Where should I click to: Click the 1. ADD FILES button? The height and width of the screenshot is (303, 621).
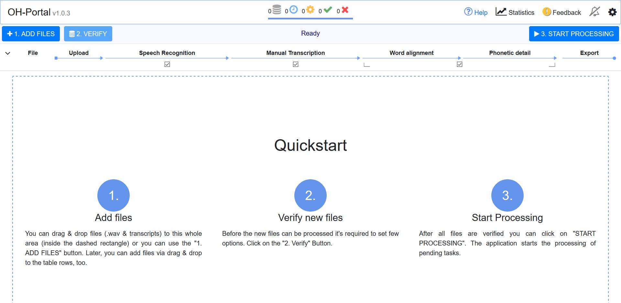click(31, 34)
